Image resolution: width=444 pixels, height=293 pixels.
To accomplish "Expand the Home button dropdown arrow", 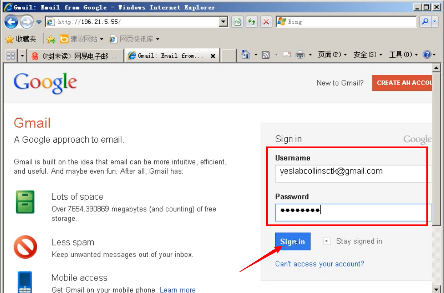I will pos(256,55).
